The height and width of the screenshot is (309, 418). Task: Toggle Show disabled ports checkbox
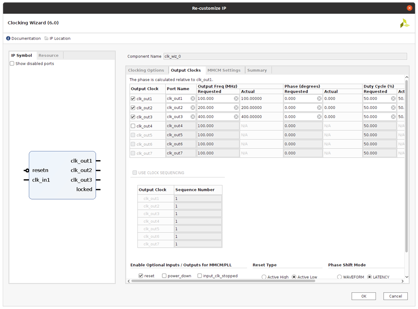pyautogui.click(x=12, y=64)
